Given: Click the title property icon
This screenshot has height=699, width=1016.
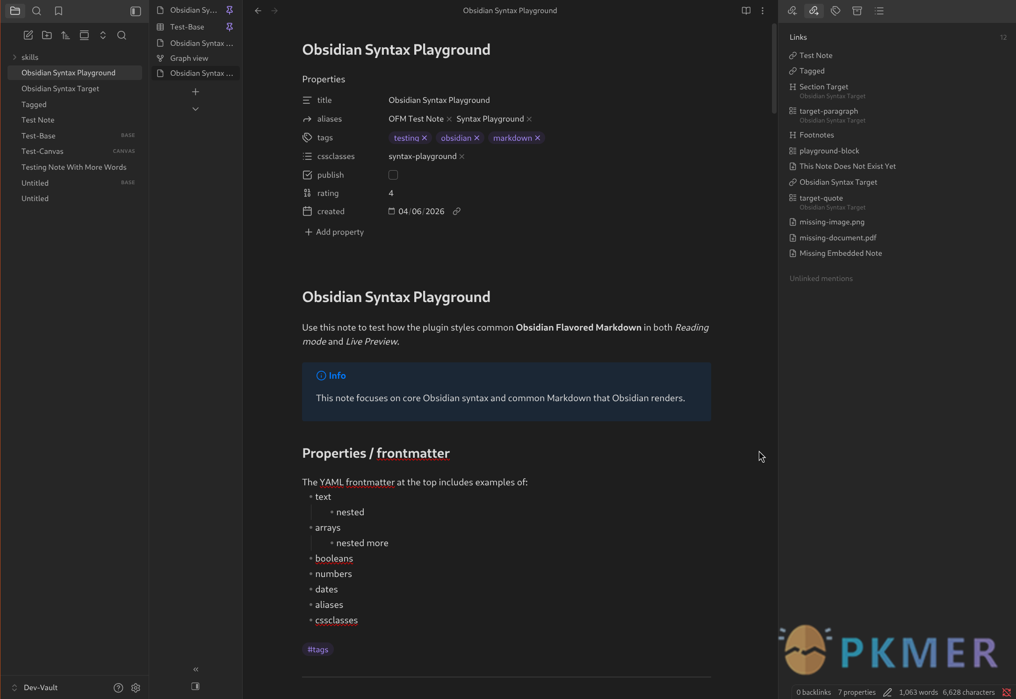Looking at the screenshot, I should (307, 100).
